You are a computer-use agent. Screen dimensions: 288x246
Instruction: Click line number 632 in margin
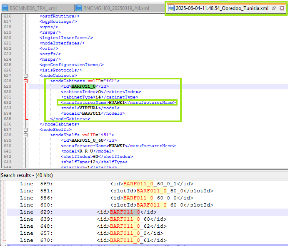point(7,103)
